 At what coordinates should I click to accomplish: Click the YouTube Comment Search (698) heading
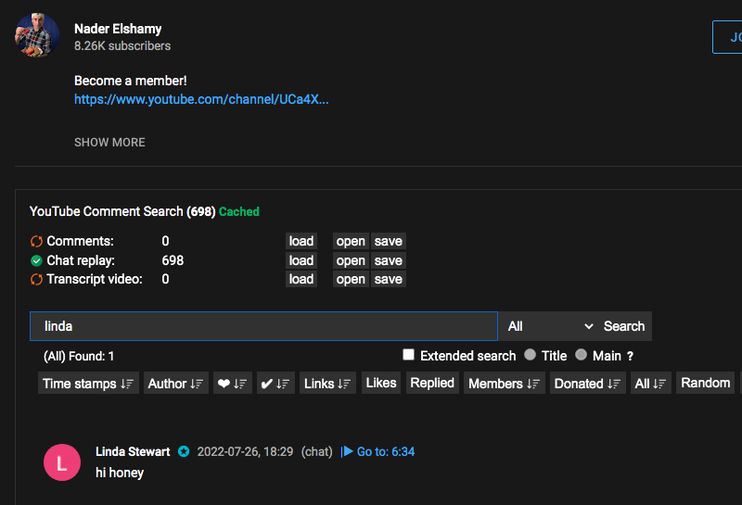(x=122, y=211)
